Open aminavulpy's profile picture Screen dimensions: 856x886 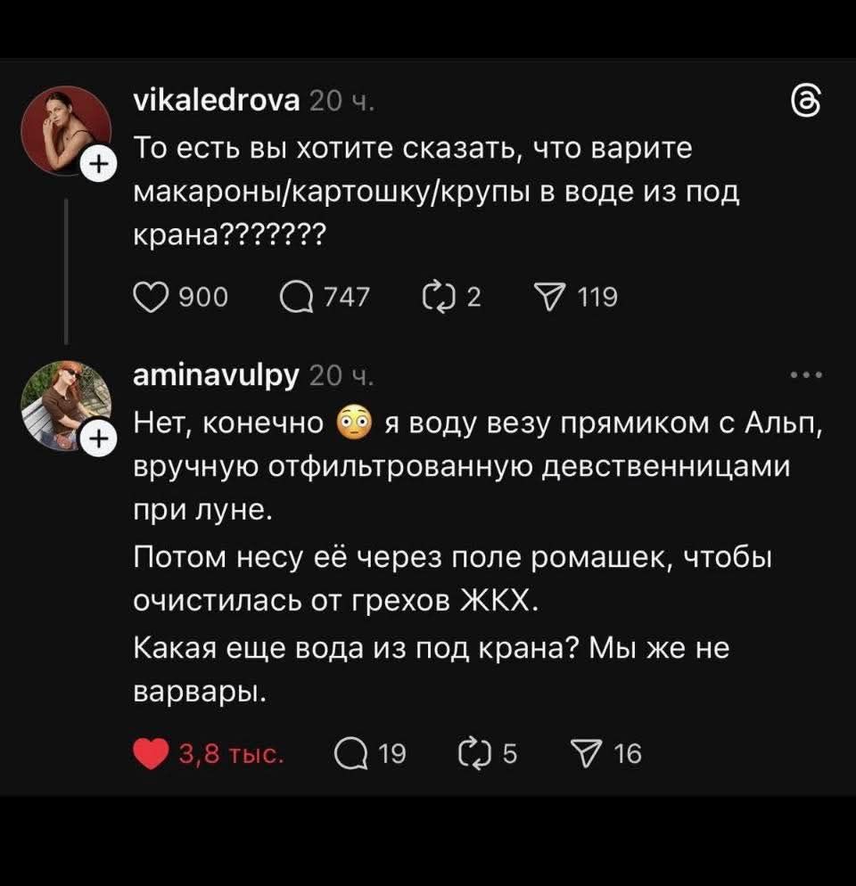coord(63,406)
